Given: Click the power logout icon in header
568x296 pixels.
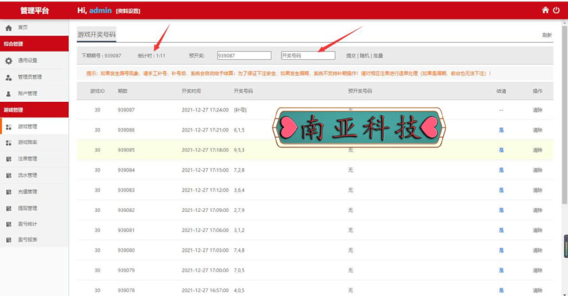Looking at the screenshot, I should (x=556, y=10).
